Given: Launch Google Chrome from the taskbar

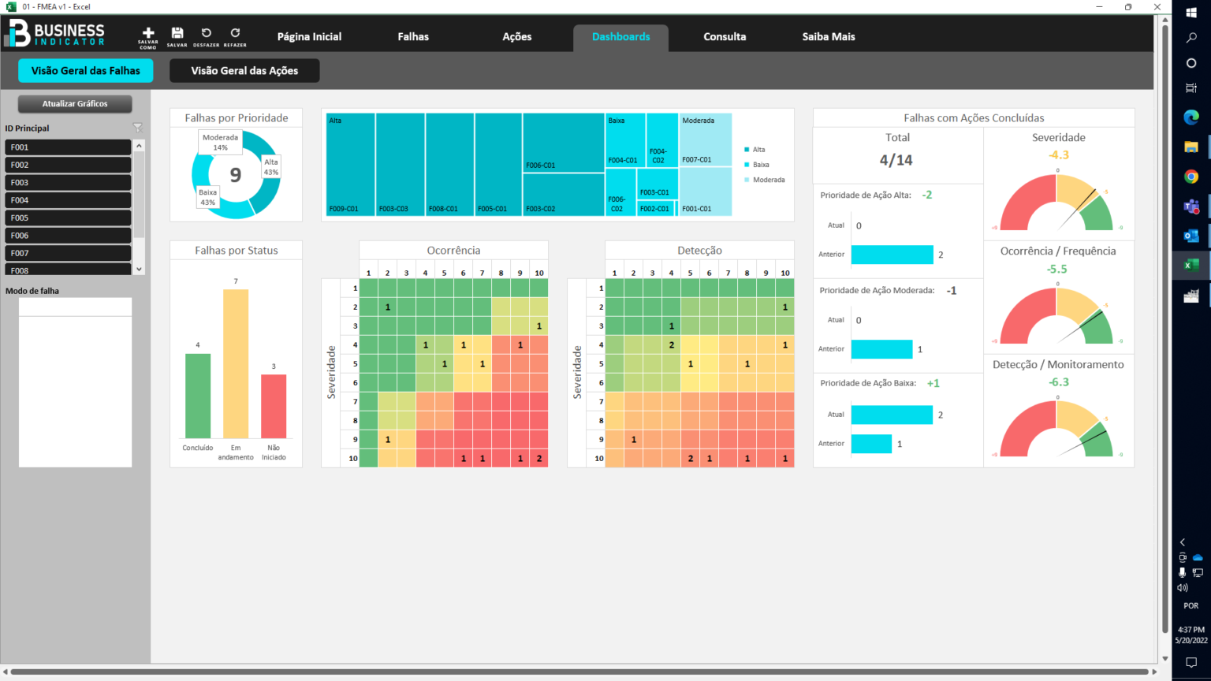Looking at the screenshot, I should [1191, 177].
